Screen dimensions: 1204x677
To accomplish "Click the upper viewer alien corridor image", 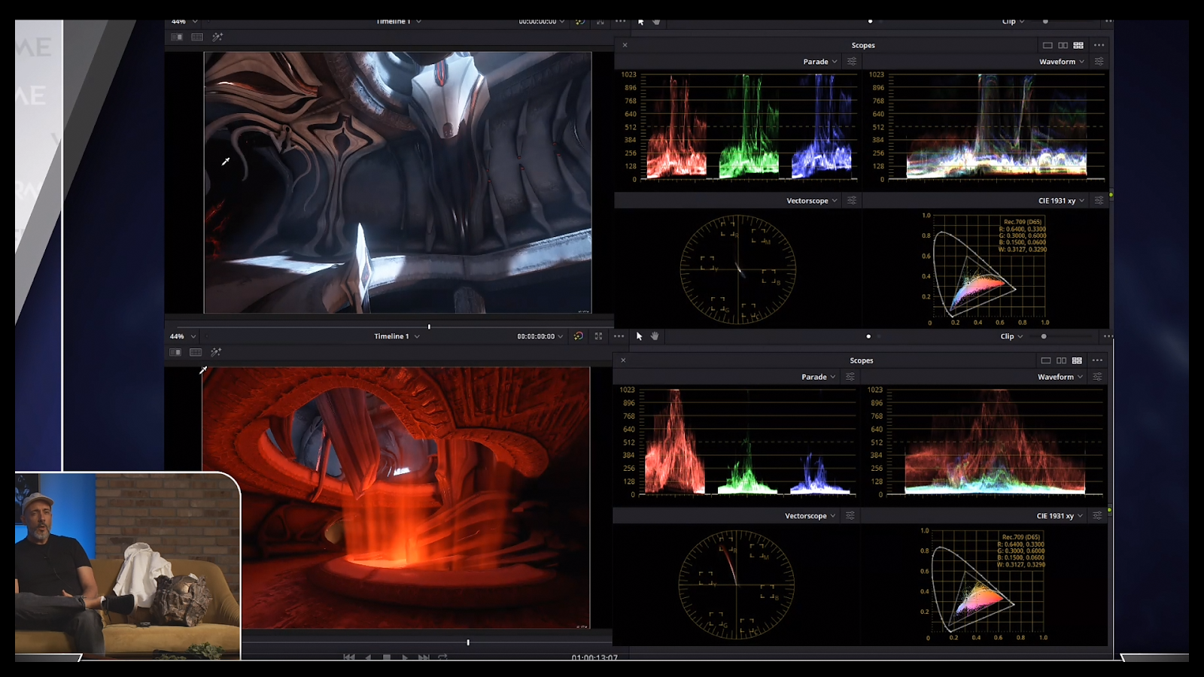I will 397,182.
